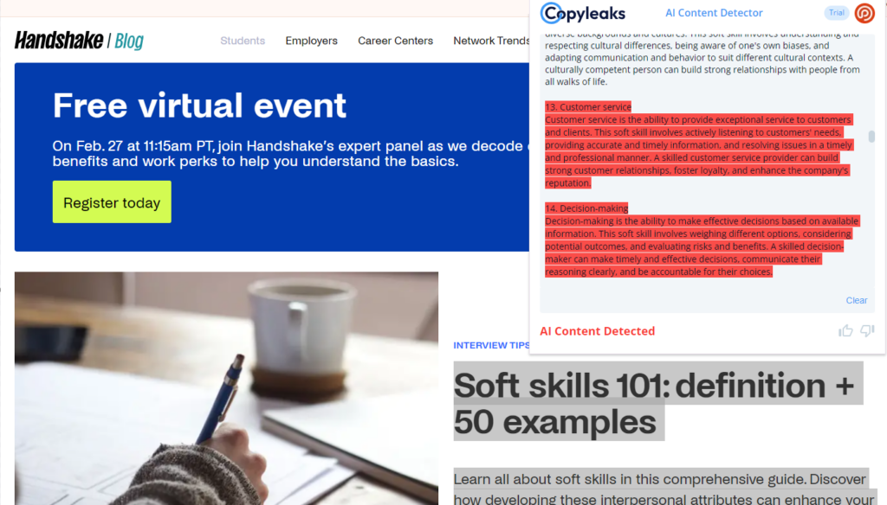Click the Free virtual event banner heading
This screenshot has width=887, height=505.
(x=199, y=105)
